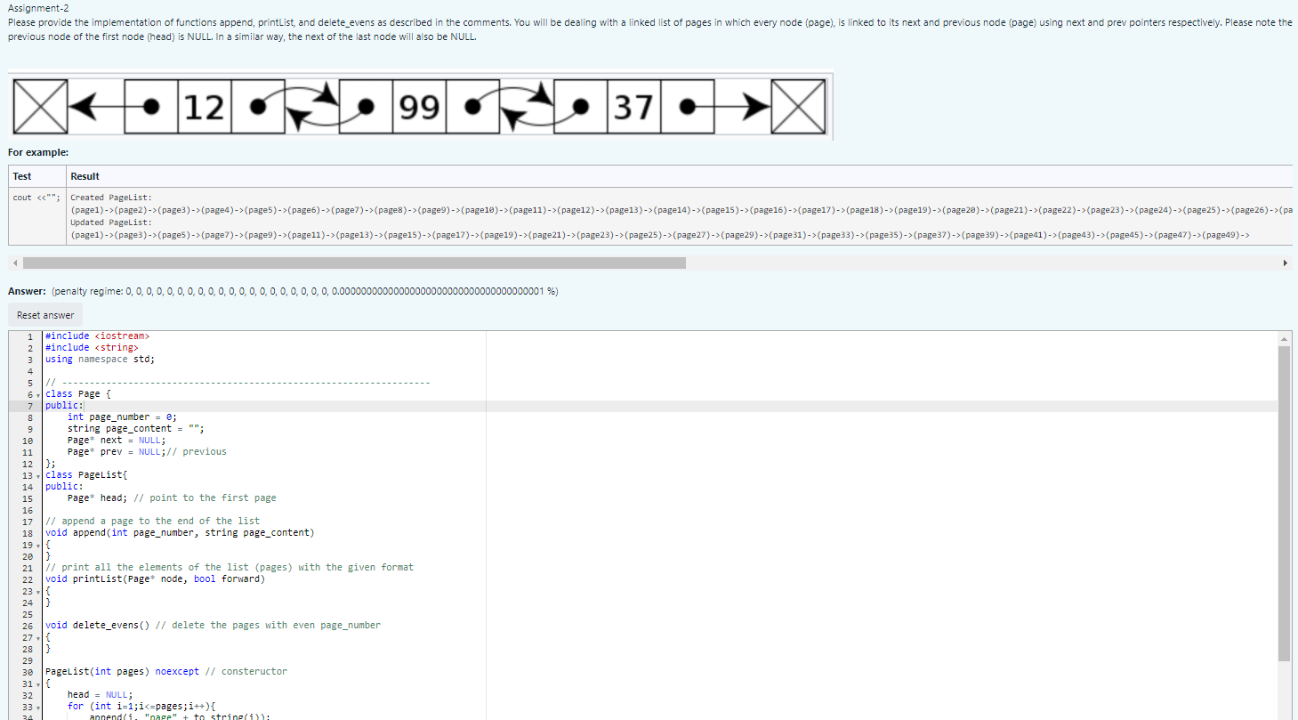Viewport: 1298px width, 720px height.
Task: Place cursor on '#include <iostream>' line
Action: coord(98,336)
